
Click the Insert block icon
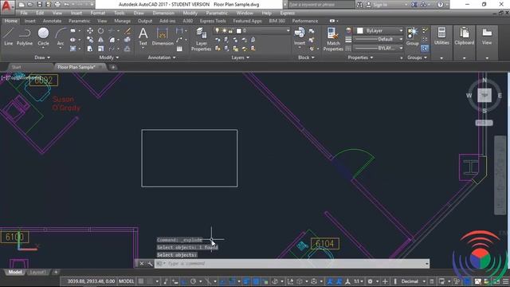[x=300, y=37]
